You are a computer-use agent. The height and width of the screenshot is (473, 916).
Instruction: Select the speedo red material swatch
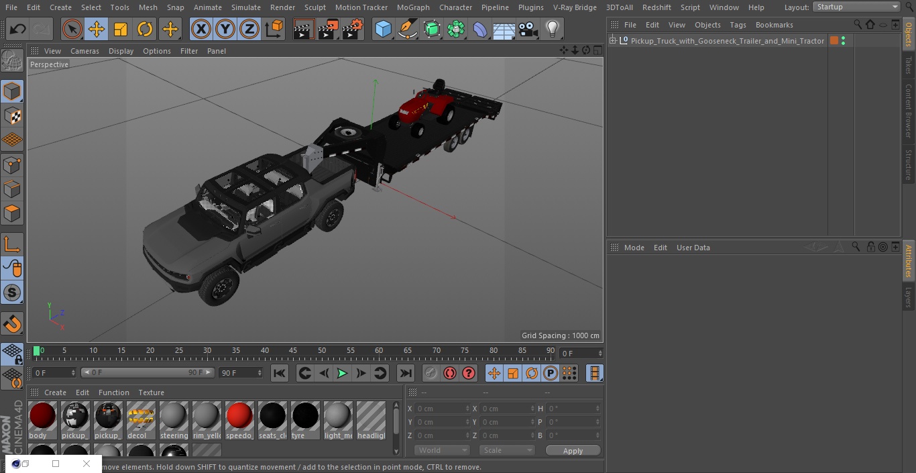pyautogui.click(x=239, y=420)
